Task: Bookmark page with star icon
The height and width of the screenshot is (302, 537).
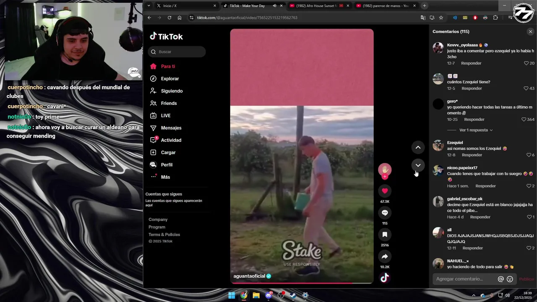Action: point(441,18)
